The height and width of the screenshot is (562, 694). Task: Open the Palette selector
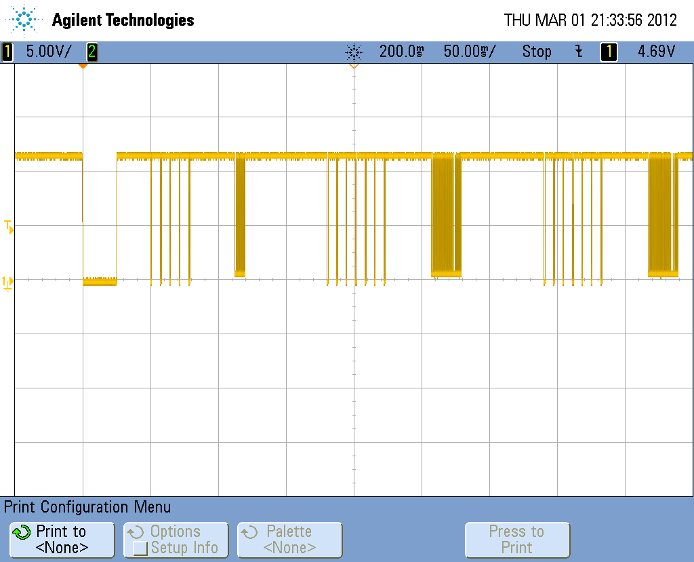[289, 540]
